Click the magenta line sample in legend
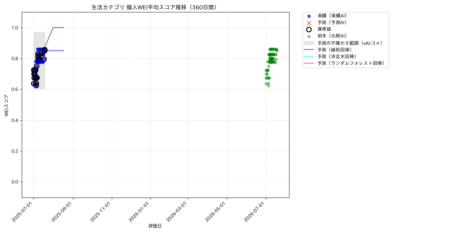 coord(309,63)
